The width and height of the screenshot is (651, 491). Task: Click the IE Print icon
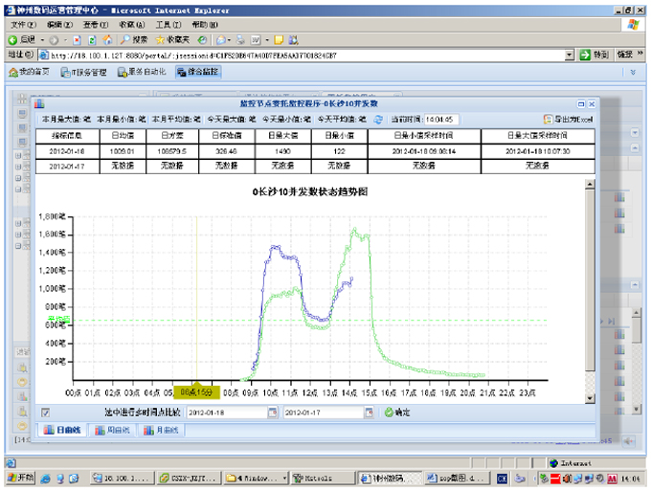point(240,40)
